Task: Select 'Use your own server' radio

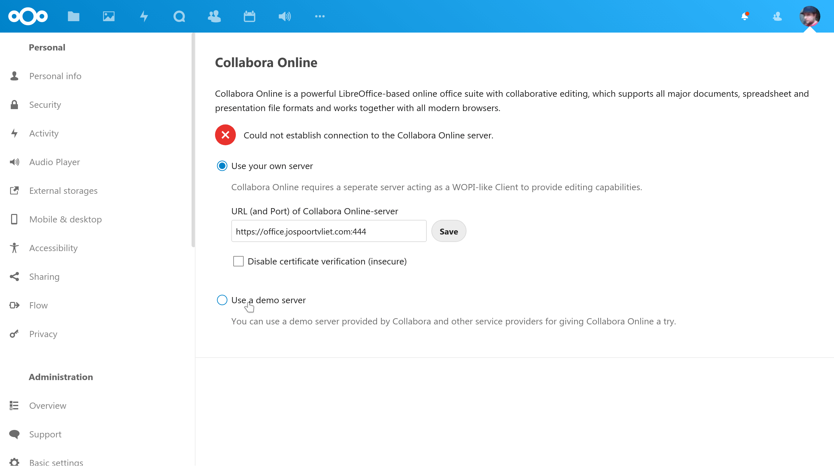Action: click(x=222, y=166)
